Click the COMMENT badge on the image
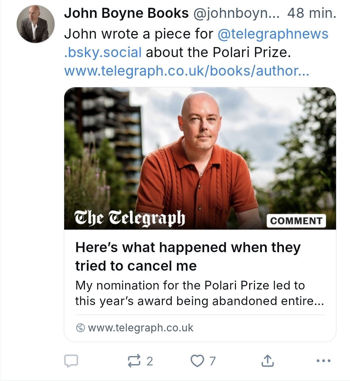This screenshot has height=381, width=350. click(296, 221)
